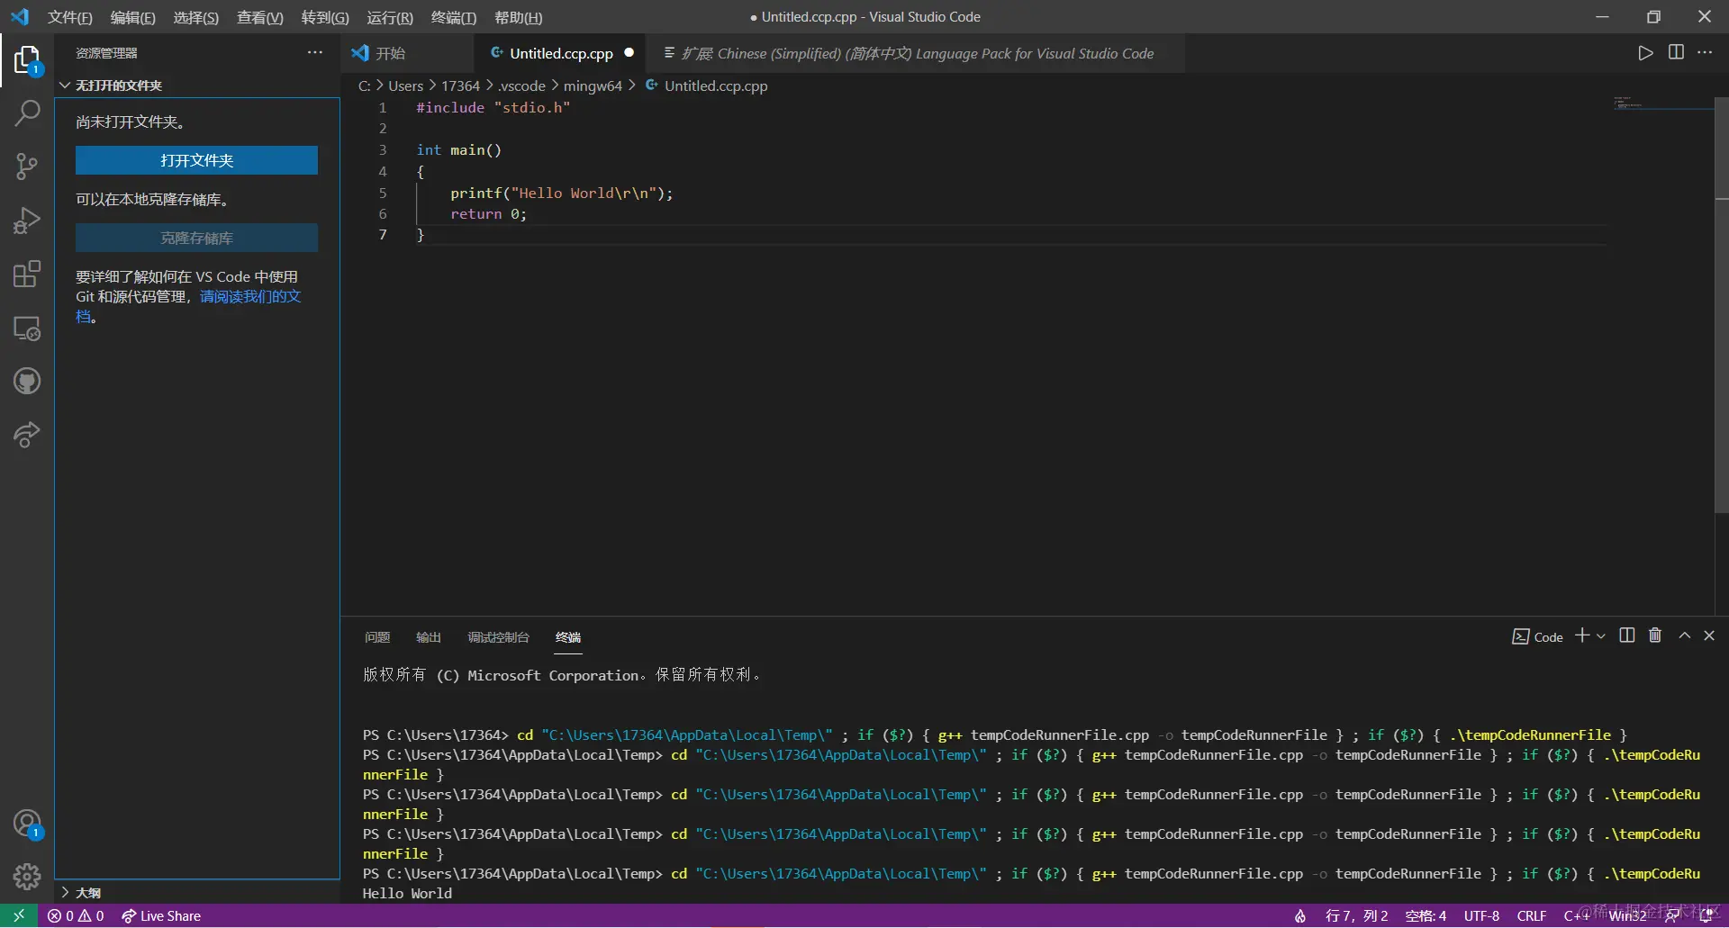Open the 终端(T) menu

point(453,17)
